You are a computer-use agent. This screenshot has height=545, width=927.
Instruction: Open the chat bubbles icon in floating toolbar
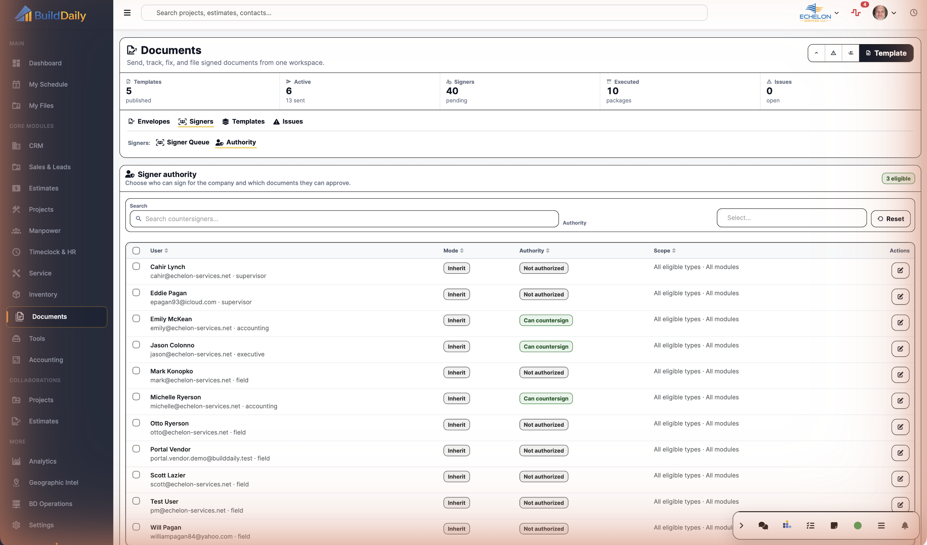click(x=763, y=525)
